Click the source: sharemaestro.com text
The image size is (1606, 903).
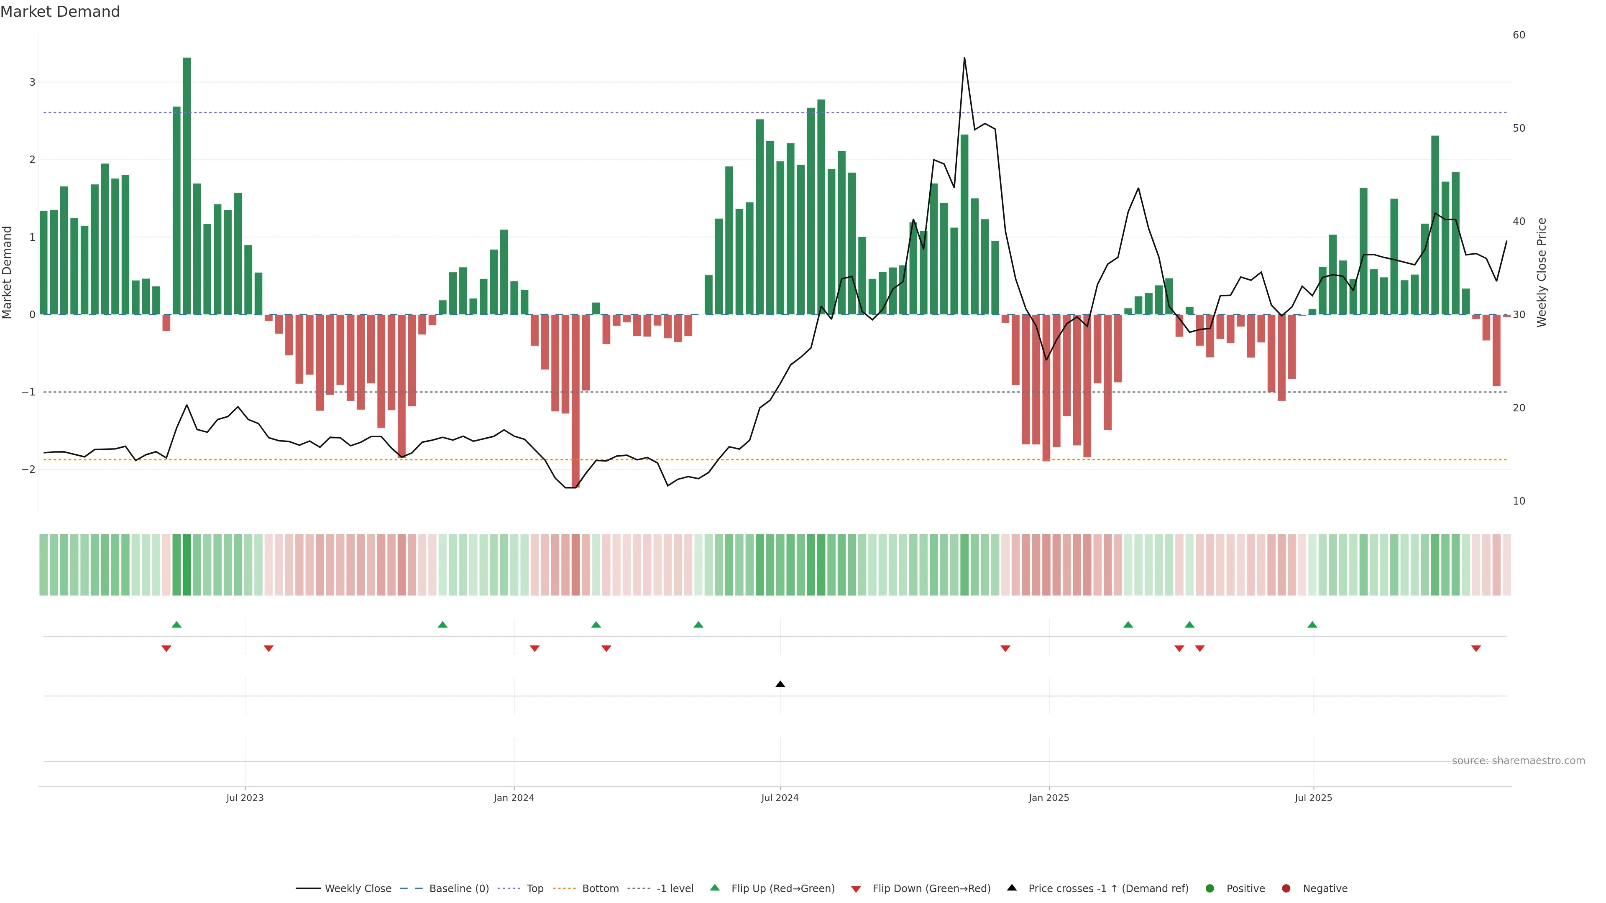point(1518,761)
